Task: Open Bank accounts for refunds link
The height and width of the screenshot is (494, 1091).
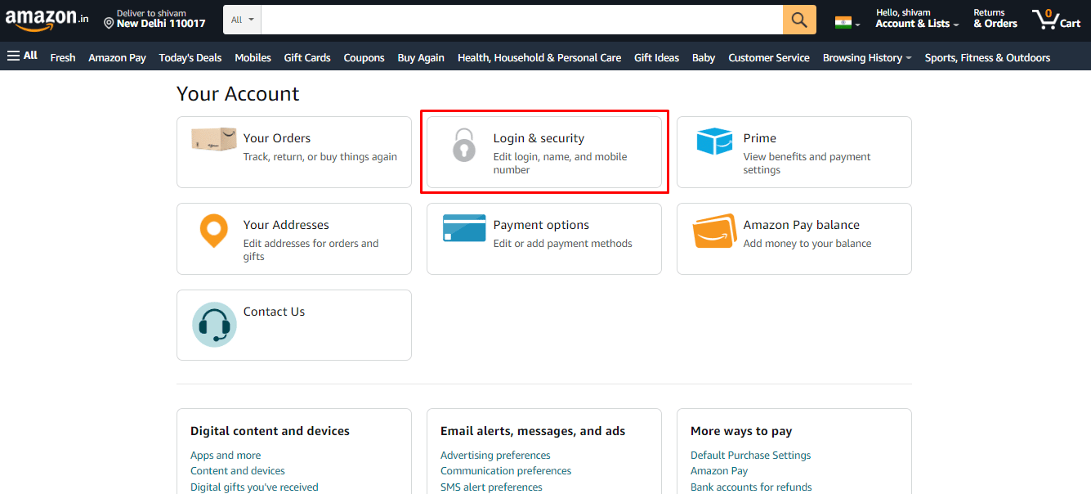Action: pyautogui.click(x=751, y=487)
